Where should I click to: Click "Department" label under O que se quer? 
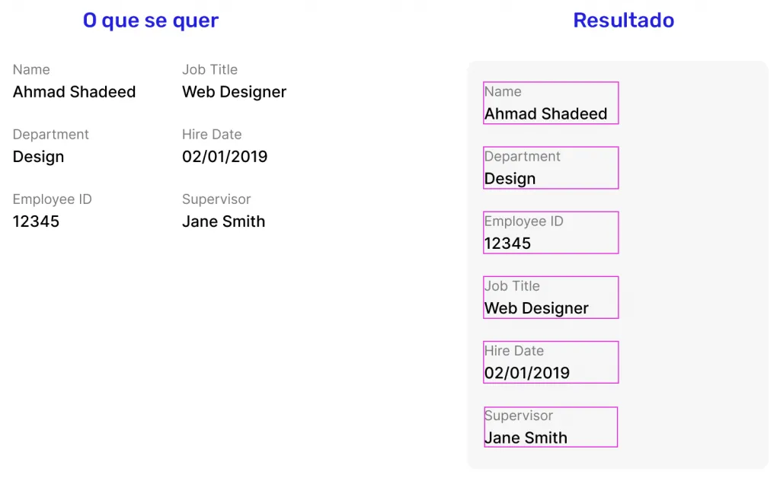[x=50, y=134]
